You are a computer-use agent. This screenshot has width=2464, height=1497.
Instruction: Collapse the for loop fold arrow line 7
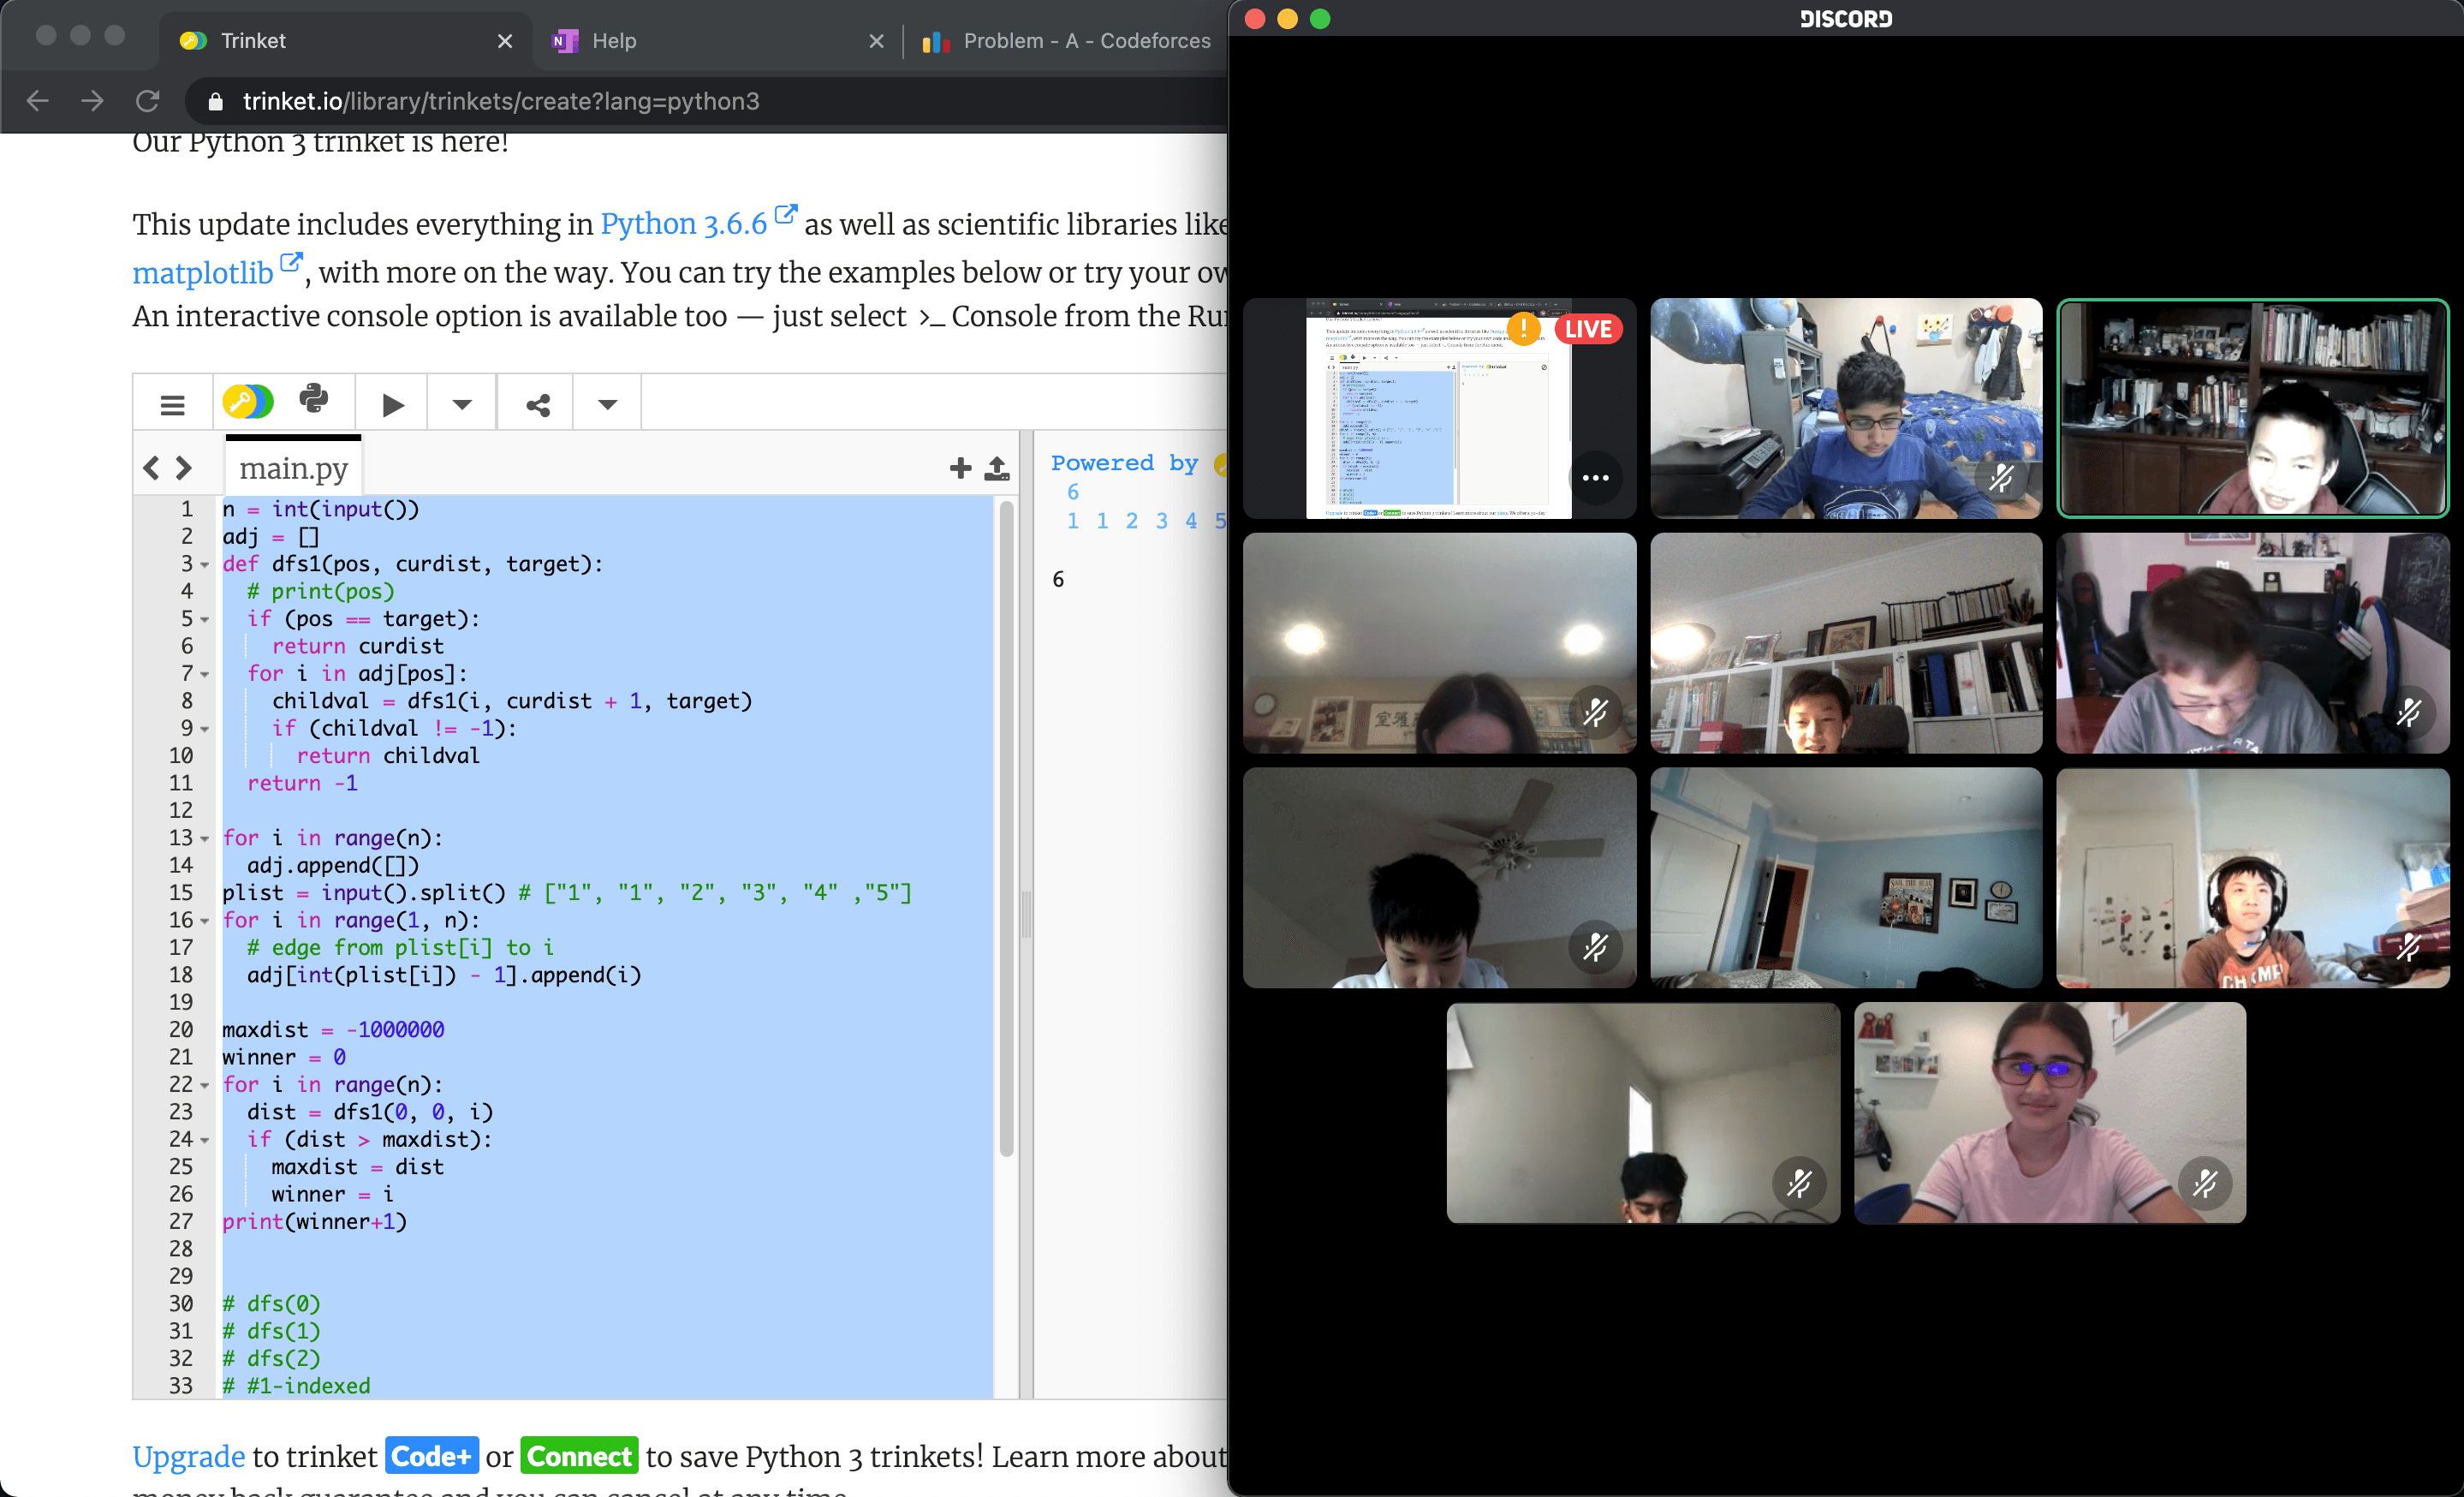point(205,675)
